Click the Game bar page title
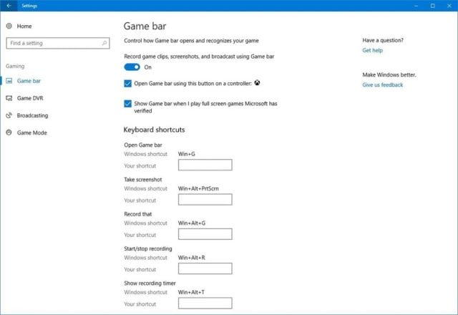The height and width of the screenshot is (315, 458). point(145,26)
